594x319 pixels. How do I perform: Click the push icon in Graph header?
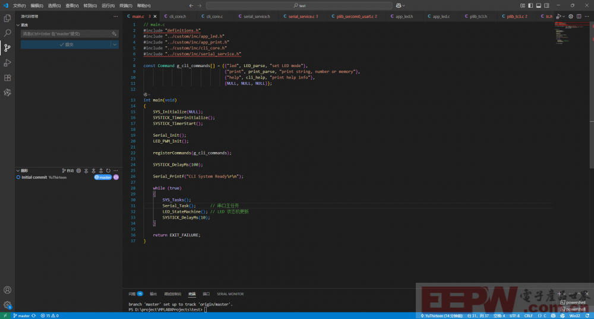[101, 171]
